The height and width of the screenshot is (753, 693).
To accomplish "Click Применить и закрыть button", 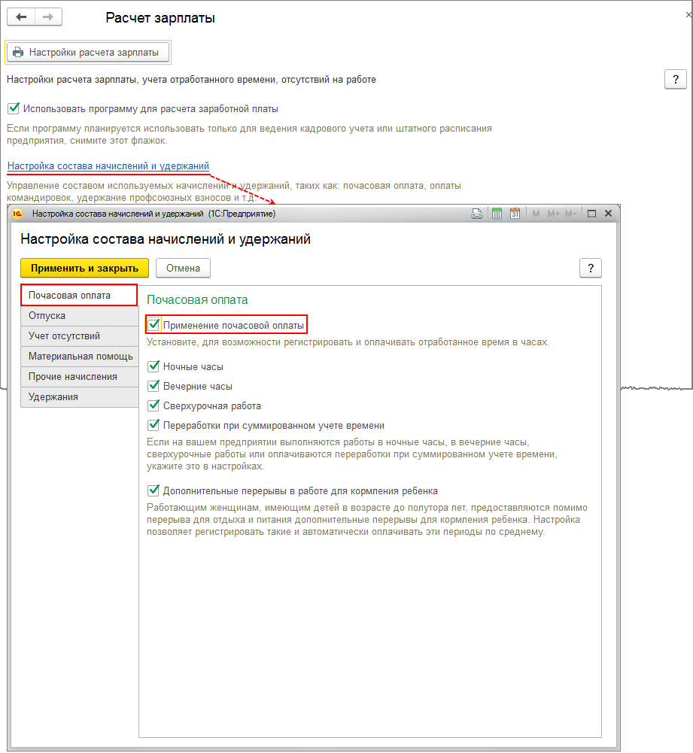I will point(84,268).
